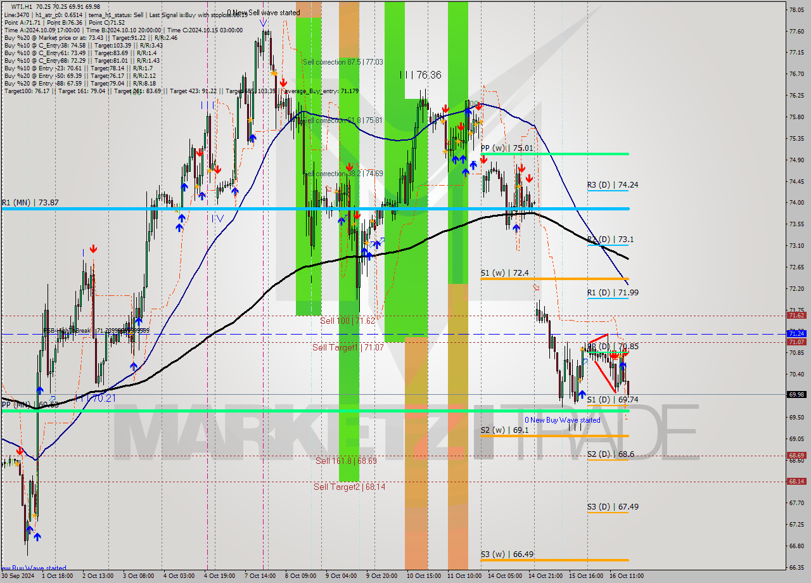811x583 pixels.
Task: Click the 'PP (MN) | 69.63' pivot label
Action: click(30, 404)
